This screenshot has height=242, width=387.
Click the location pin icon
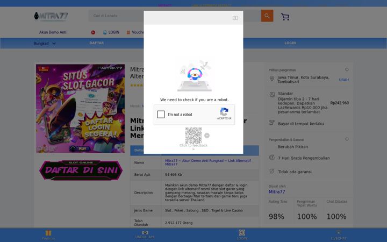(272, 79)
